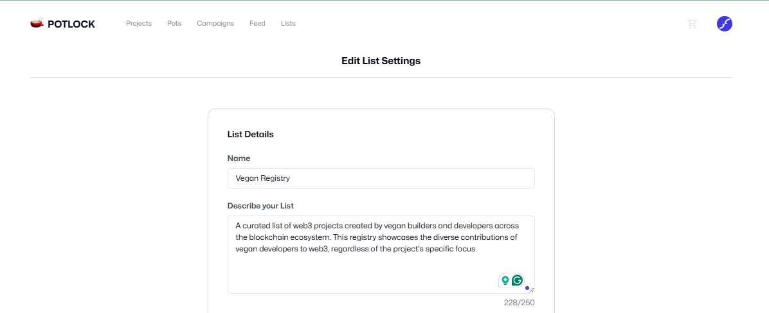Open the shopping cart icon
Viewport: 769px width, 313px height.
692,24
